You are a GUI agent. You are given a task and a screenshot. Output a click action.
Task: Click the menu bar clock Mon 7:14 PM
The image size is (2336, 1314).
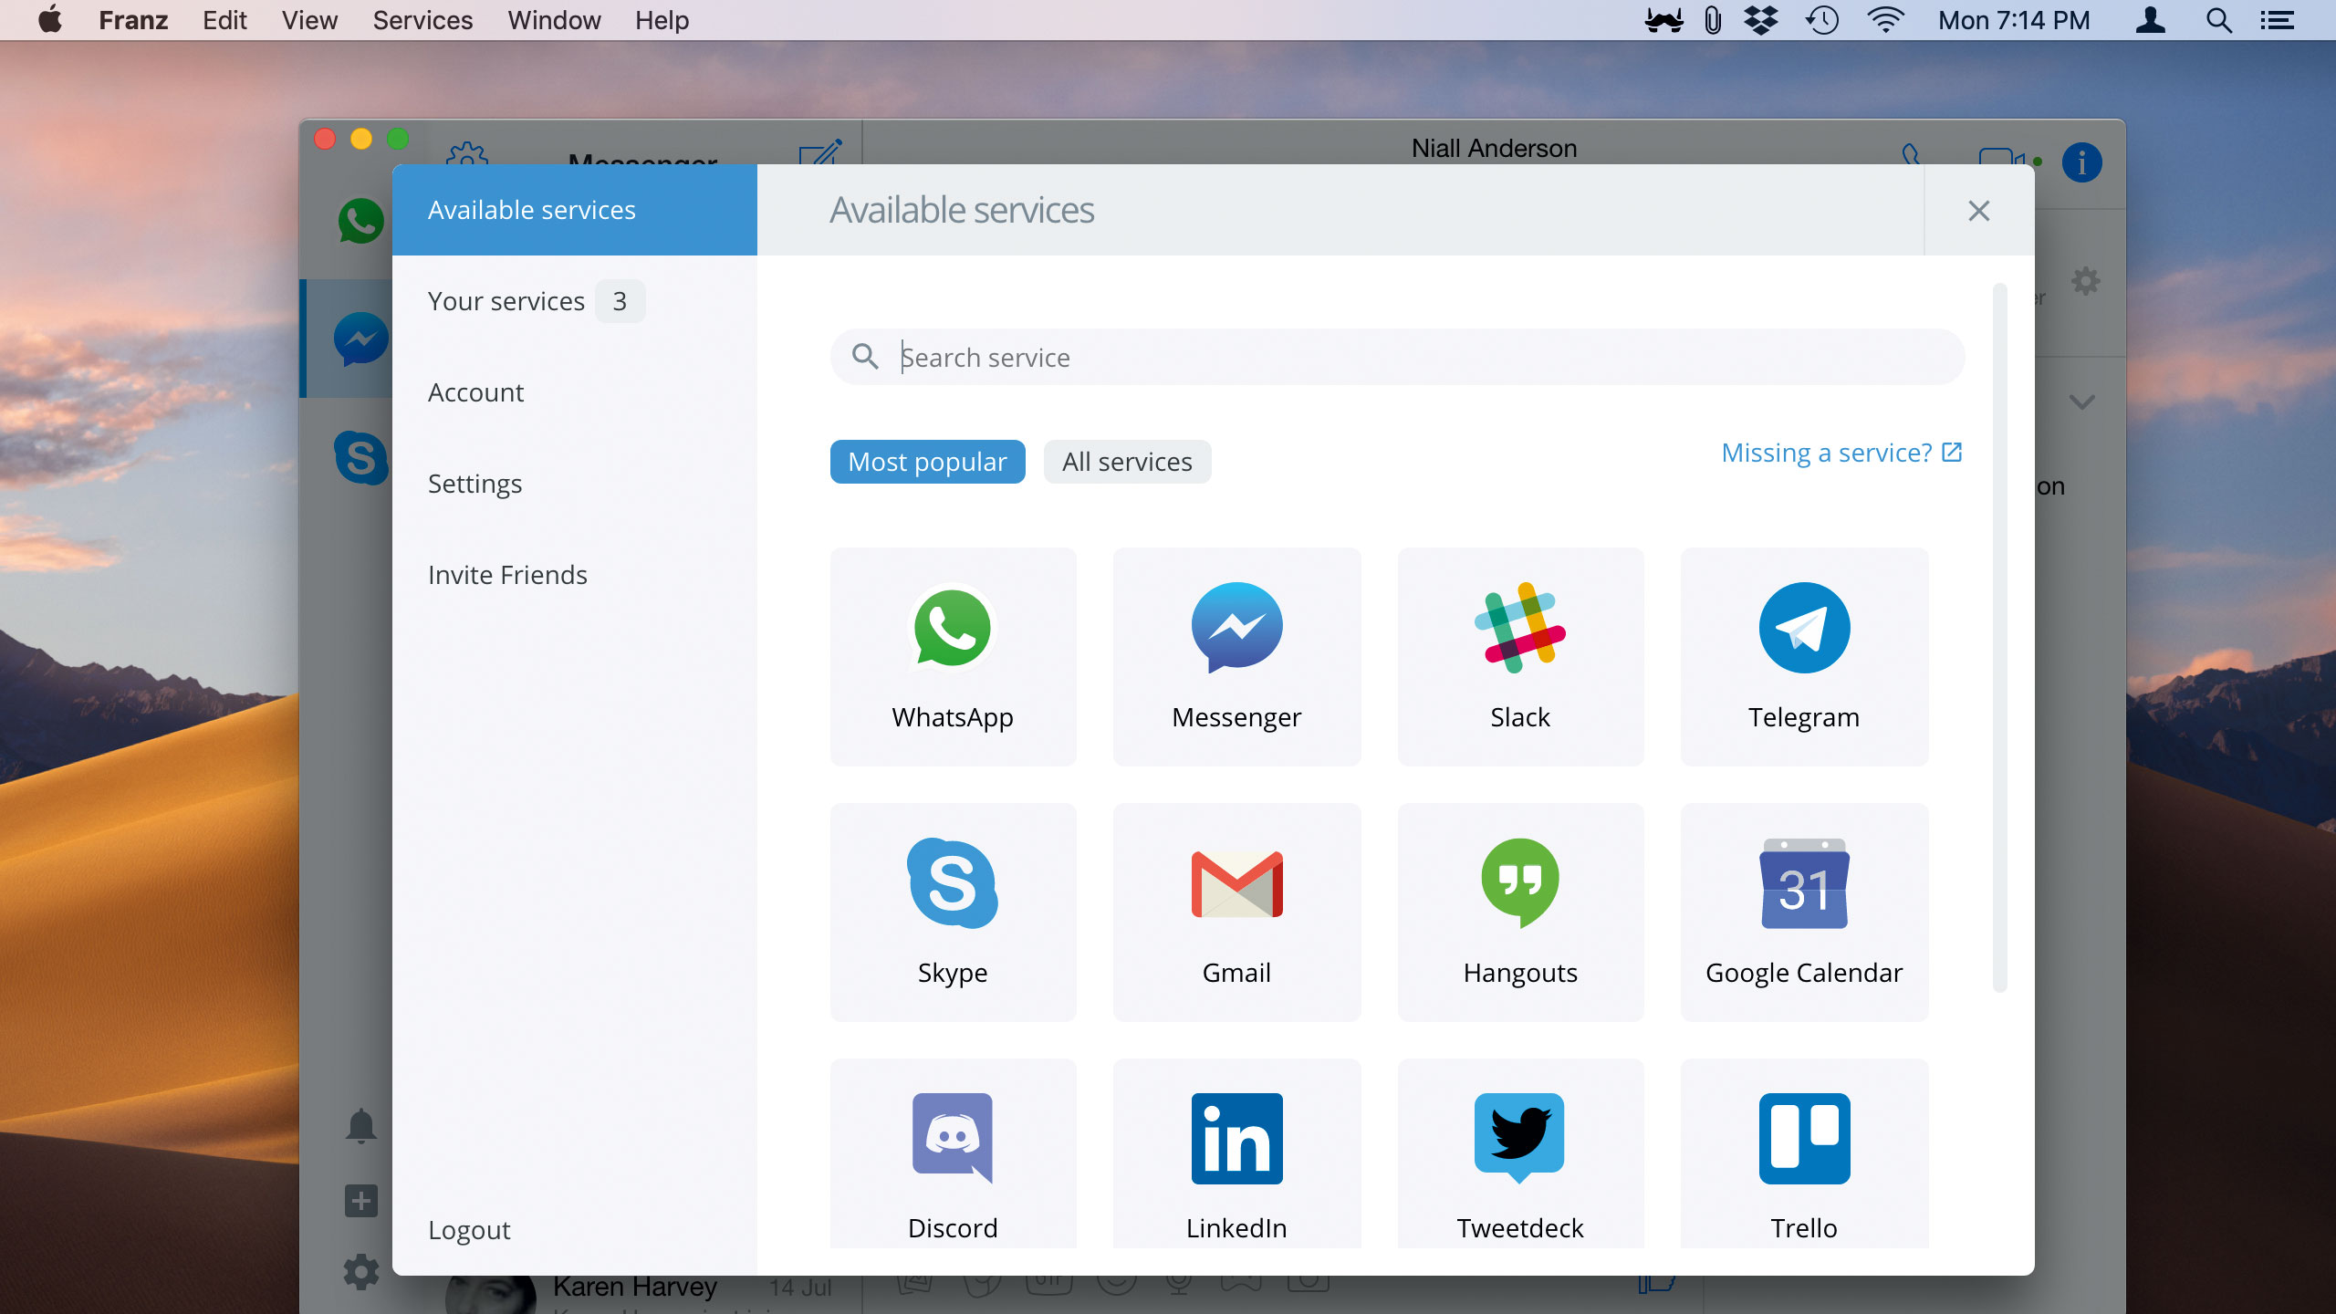(x=2014, y=20)
